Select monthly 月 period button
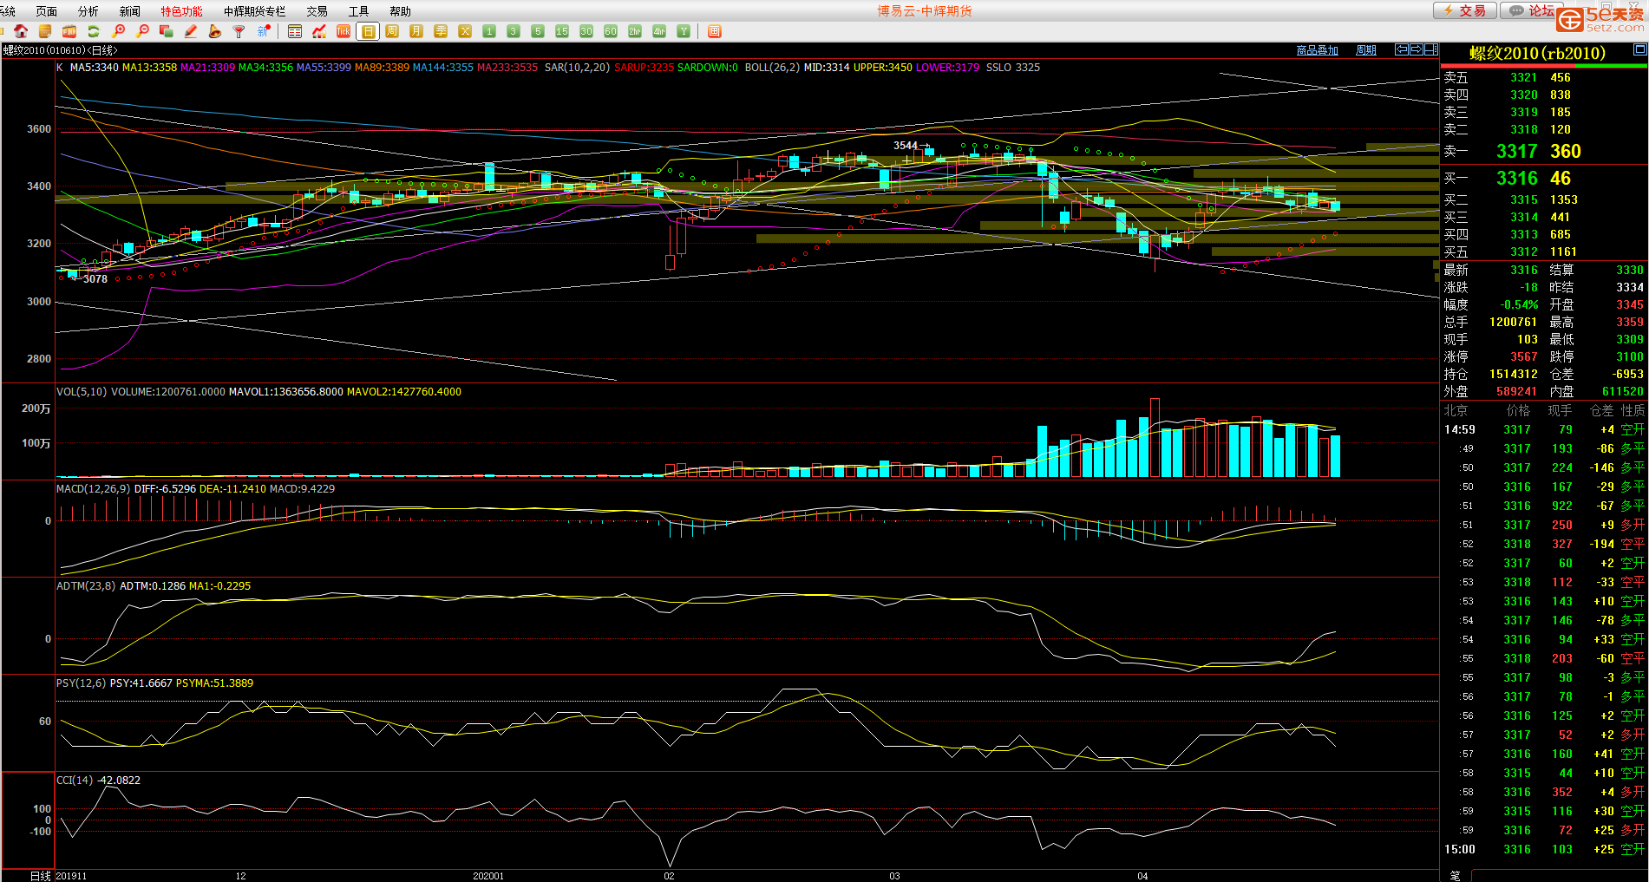 pyautogui.click(x=416, y=31)
